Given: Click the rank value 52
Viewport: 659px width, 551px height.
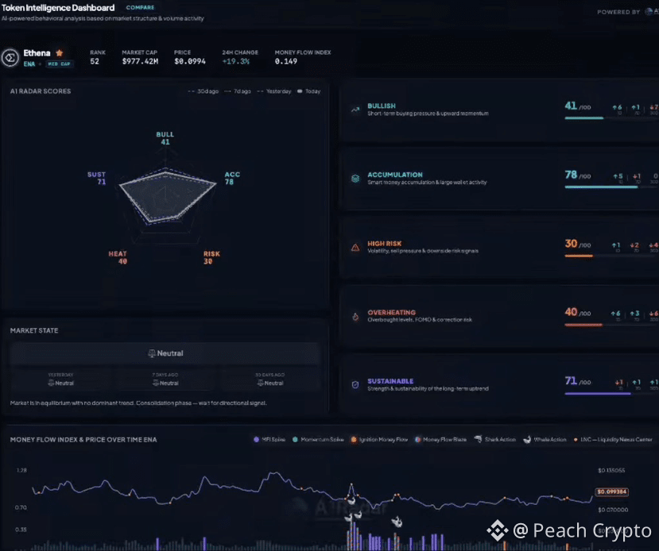Looking at the screenshot, I should (x=95, y=61).
